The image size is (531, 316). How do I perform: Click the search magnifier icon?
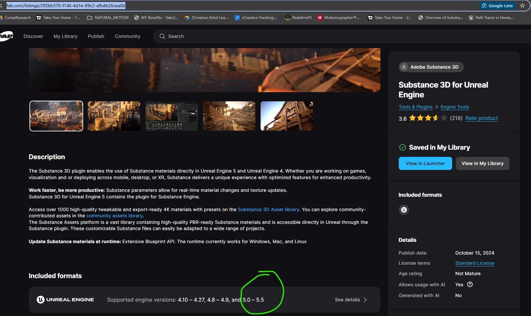pyautogui.click(x=162, y=36)
